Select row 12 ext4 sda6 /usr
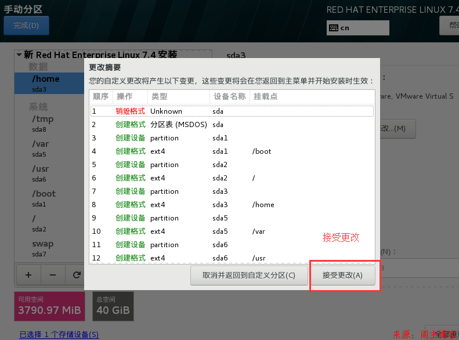This screenshot has width=459, height=340. (232, 258)
